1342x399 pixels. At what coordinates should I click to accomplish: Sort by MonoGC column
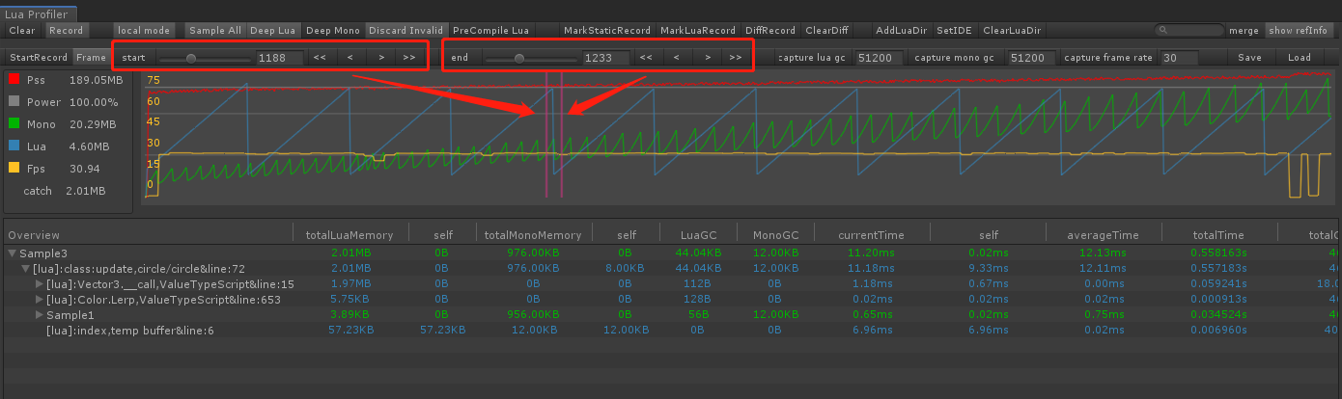(775, 235)
